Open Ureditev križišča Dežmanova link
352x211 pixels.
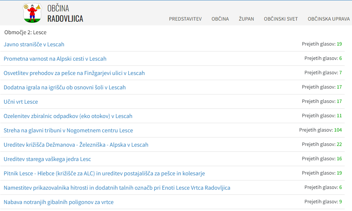(x=76, y=145)
